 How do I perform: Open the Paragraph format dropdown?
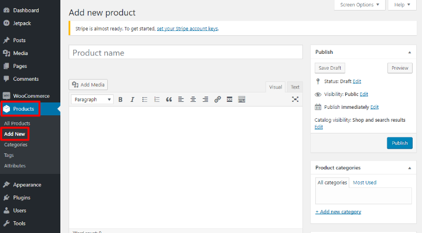[92, 100]
